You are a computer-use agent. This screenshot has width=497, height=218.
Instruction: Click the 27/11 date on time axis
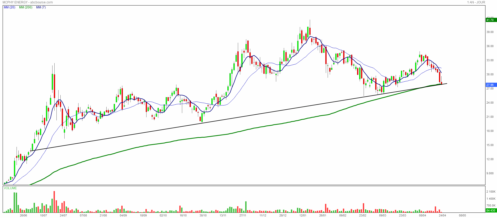pyautogui.click(x=243, y=216)
